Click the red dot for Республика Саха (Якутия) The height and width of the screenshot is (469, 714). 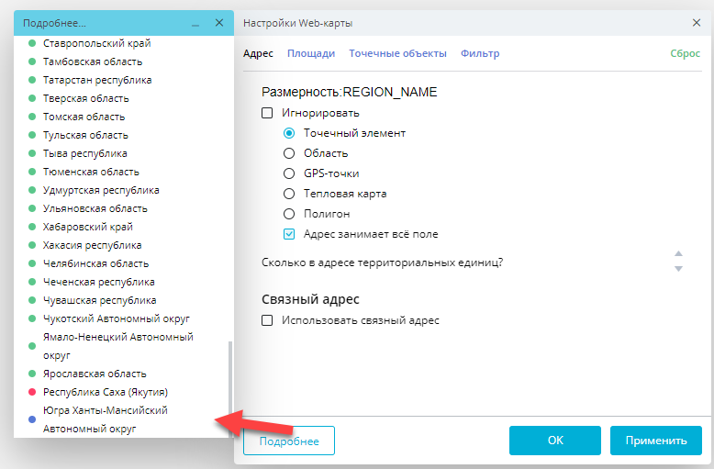32,392
